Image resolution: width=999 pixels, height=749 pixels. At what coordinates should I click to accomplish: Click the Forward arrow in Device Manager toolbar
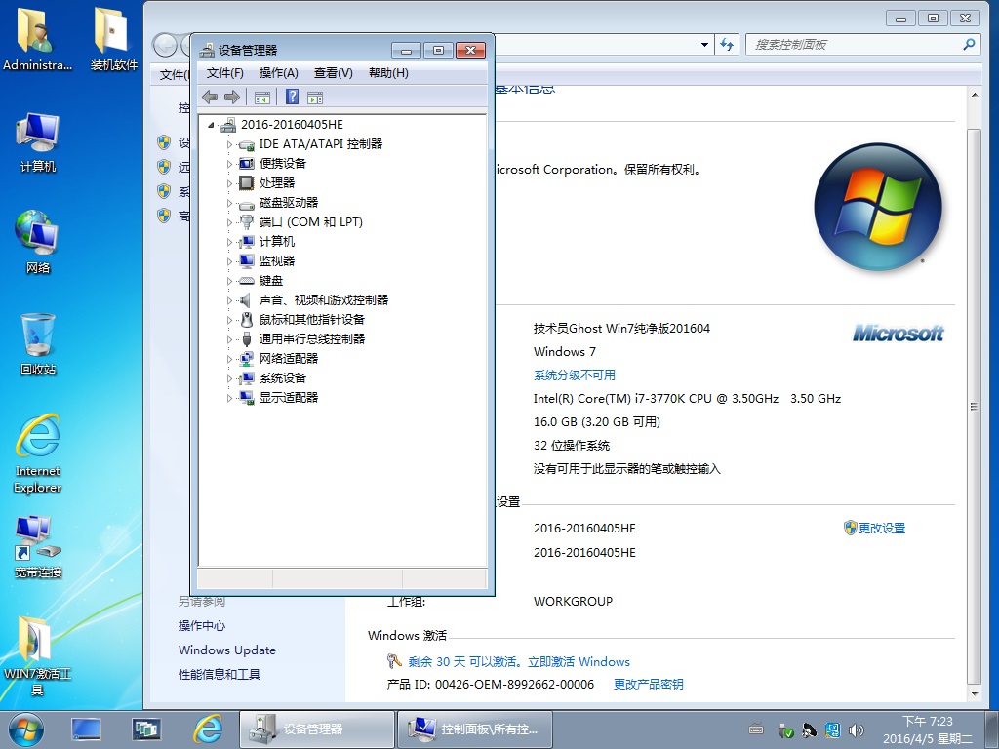click(x=232, y=98)
